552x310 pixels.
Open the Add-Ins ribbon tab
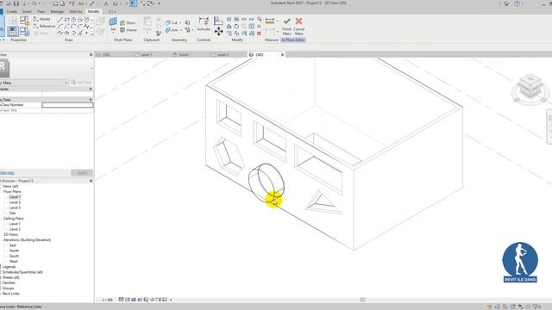click(x=76, y=11)
